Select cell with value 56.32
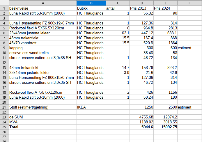This screenshot has height=142, width=202. tap(141, 13)
